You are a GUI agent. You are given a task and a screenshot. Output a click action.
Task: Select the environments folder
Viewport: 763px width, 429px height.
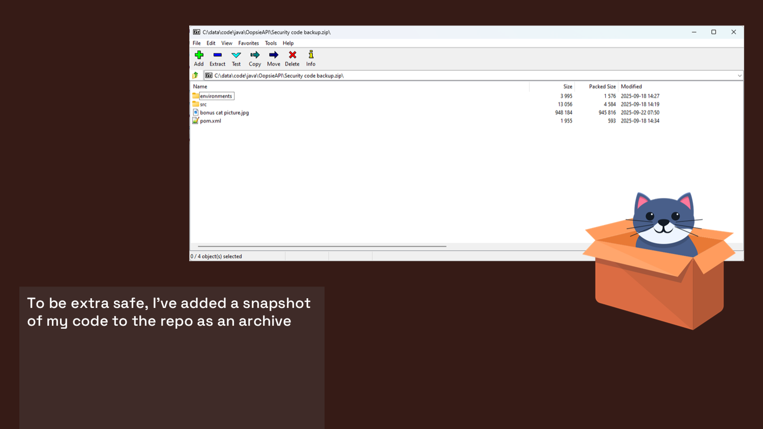pyautogui.click(x=216, y=96)
